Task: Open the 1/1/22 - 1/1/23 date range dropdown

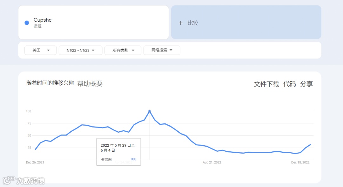Action: (x=80, y=50)
